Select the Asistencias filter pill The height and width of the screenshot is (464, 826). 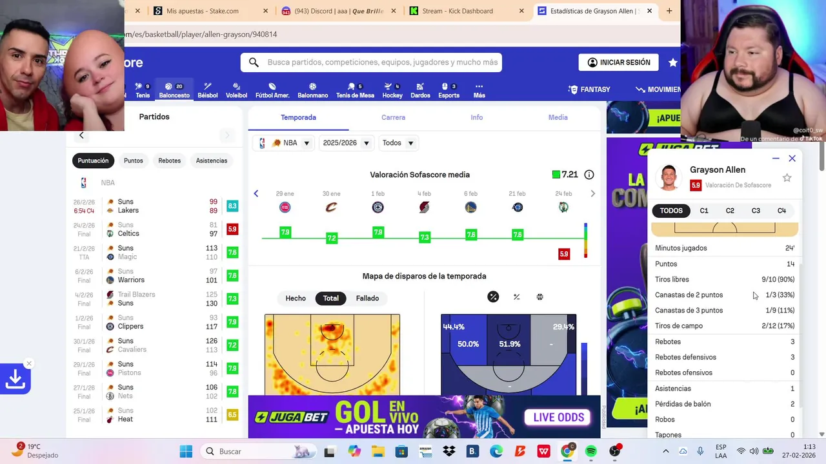point(212,160)
